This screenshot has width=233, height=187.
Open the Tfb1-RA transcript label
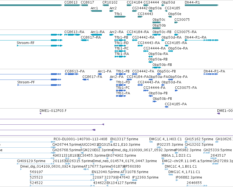pyautogui.click(x=122, y=54)
